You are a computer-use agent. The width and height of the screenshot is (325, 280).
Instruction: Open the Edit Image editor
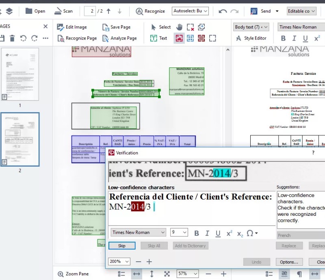click(72, 27)
